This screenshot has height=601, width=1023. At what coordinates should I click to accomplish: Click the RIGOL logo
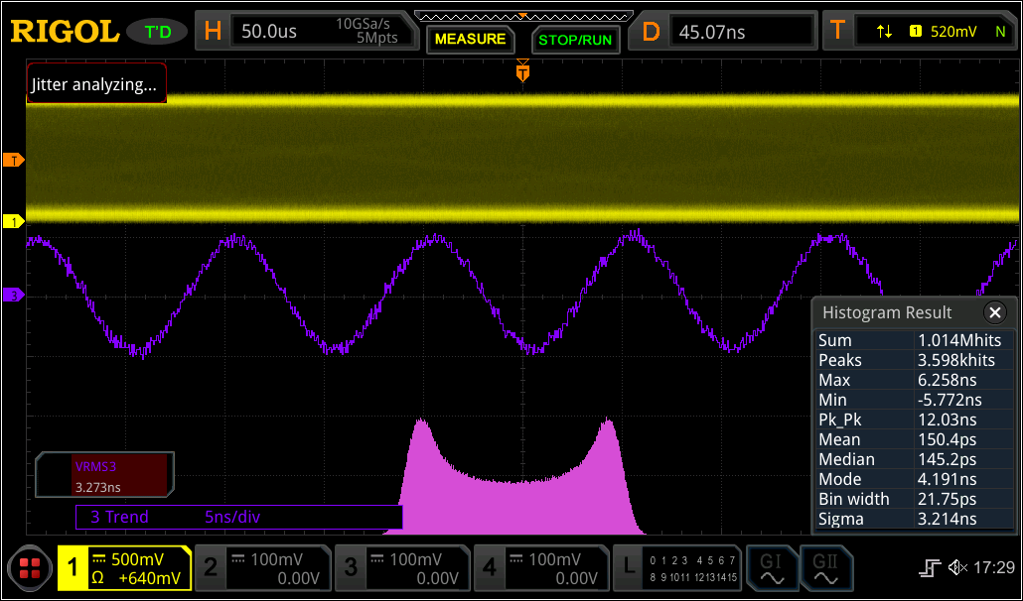click(63, 30)
